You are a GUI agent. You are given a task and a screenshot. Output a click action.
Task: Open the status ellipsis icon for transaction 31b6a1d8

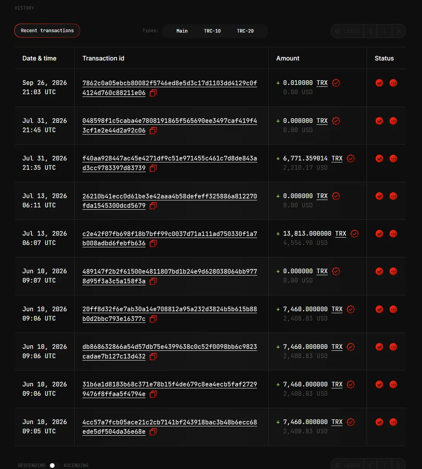point(393,385)
